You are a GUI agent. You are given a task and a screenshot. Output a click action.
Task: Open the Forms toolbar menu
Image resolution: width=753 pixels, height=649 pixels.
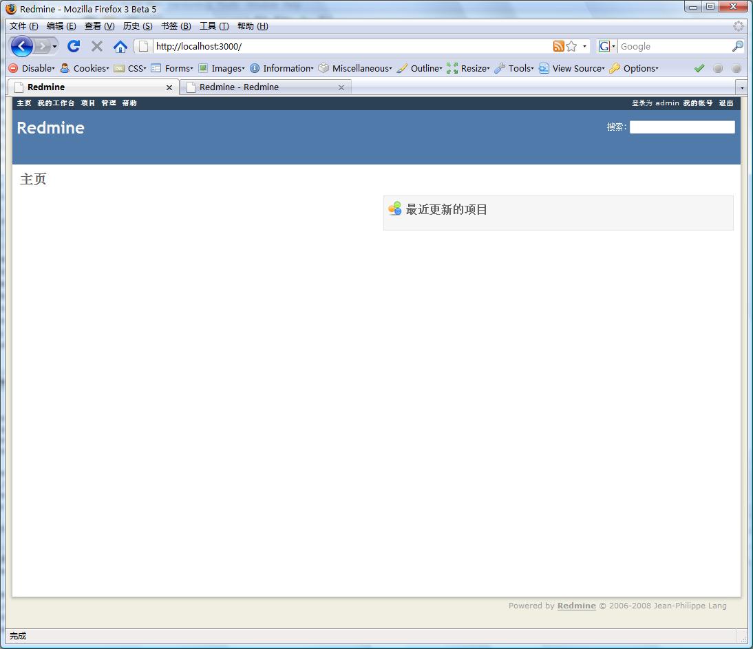click(172, 68)
